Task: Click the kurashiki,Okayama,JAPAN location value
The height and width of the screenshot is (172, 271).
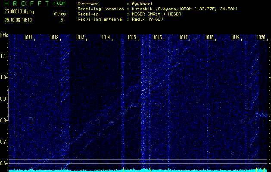Action: click(184, 9)
